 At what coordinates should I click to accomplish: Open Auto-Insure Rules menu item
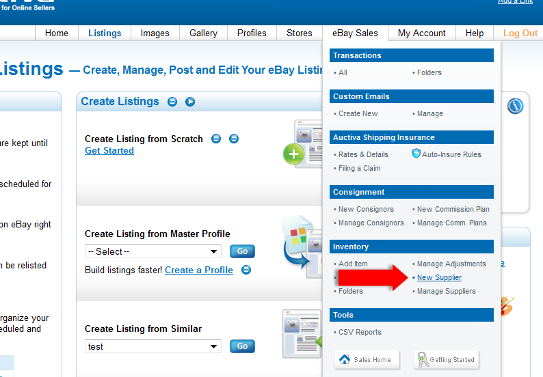click(451, 154)
